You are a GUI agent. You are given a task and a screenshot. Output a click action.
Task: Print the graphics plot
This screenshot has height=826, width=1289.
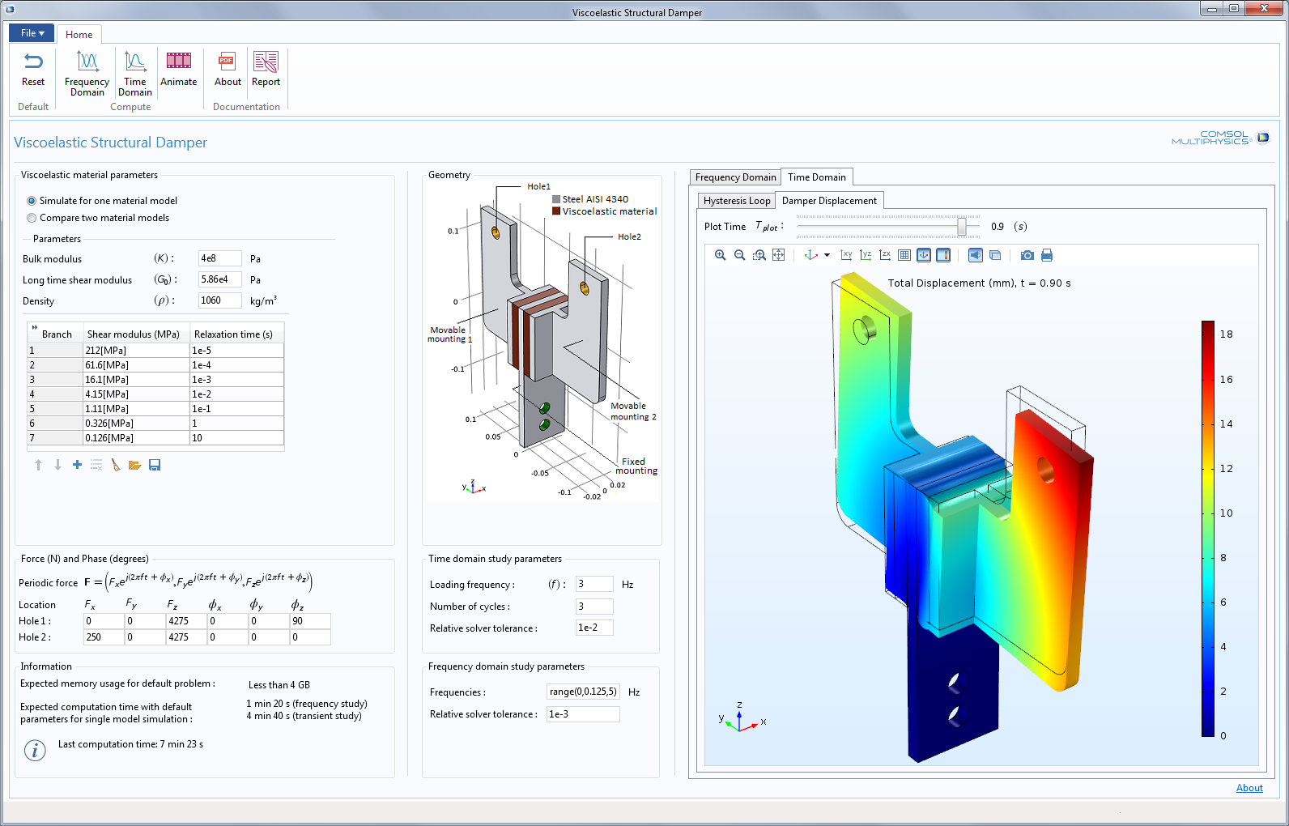1047,255
